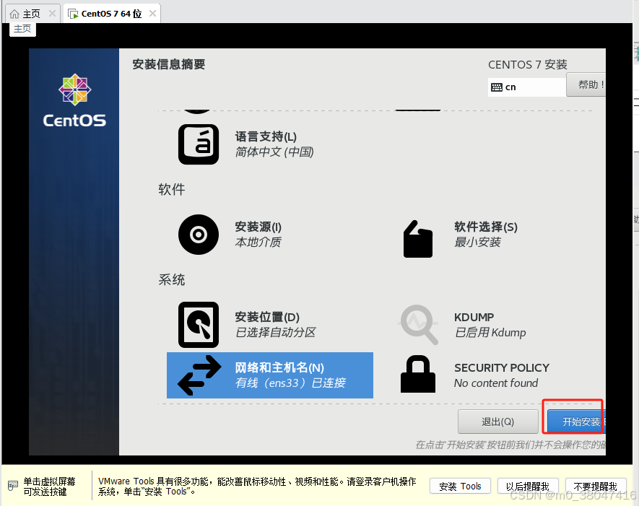Click the 软件 section heading
This screenshot has width=639, height=506.
(172, 189)
